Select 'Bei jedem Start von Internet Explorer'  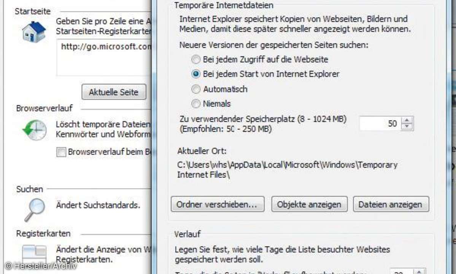[x=195, y=74]
